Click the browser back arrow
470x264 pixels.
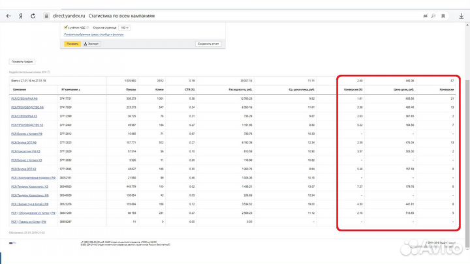[x=8, y=15]
